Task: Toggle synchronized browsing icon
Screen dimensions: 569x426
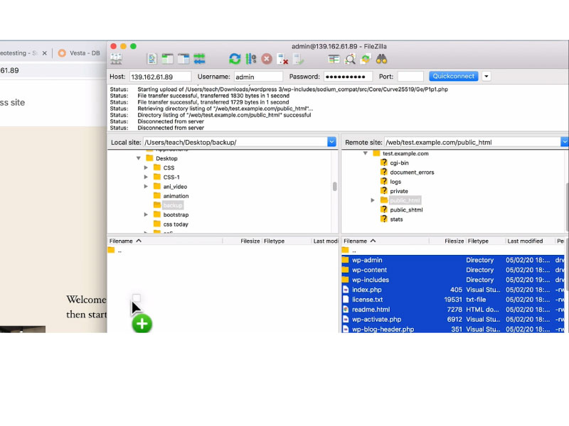Action: (x=366, y=59)
